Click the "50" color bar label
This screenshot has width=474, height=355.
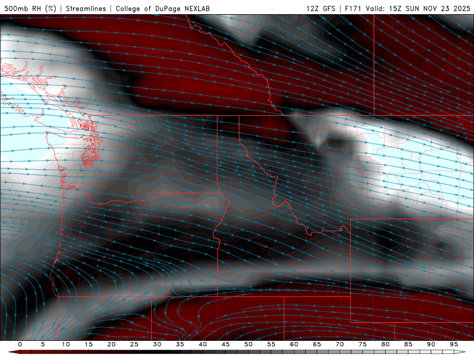248,344
